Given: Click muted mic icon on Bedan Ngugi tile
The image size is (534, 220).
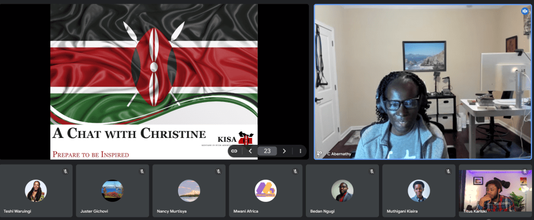Looking at the screenshot, I should [x=372, y=171].
